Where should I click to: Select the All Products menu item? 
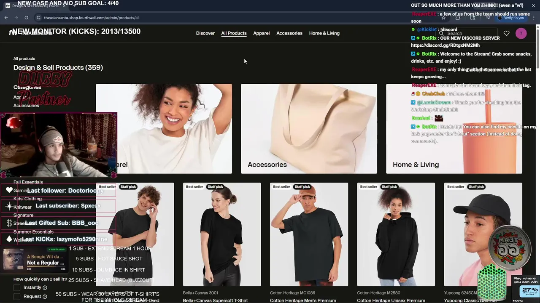click(234, 33)
